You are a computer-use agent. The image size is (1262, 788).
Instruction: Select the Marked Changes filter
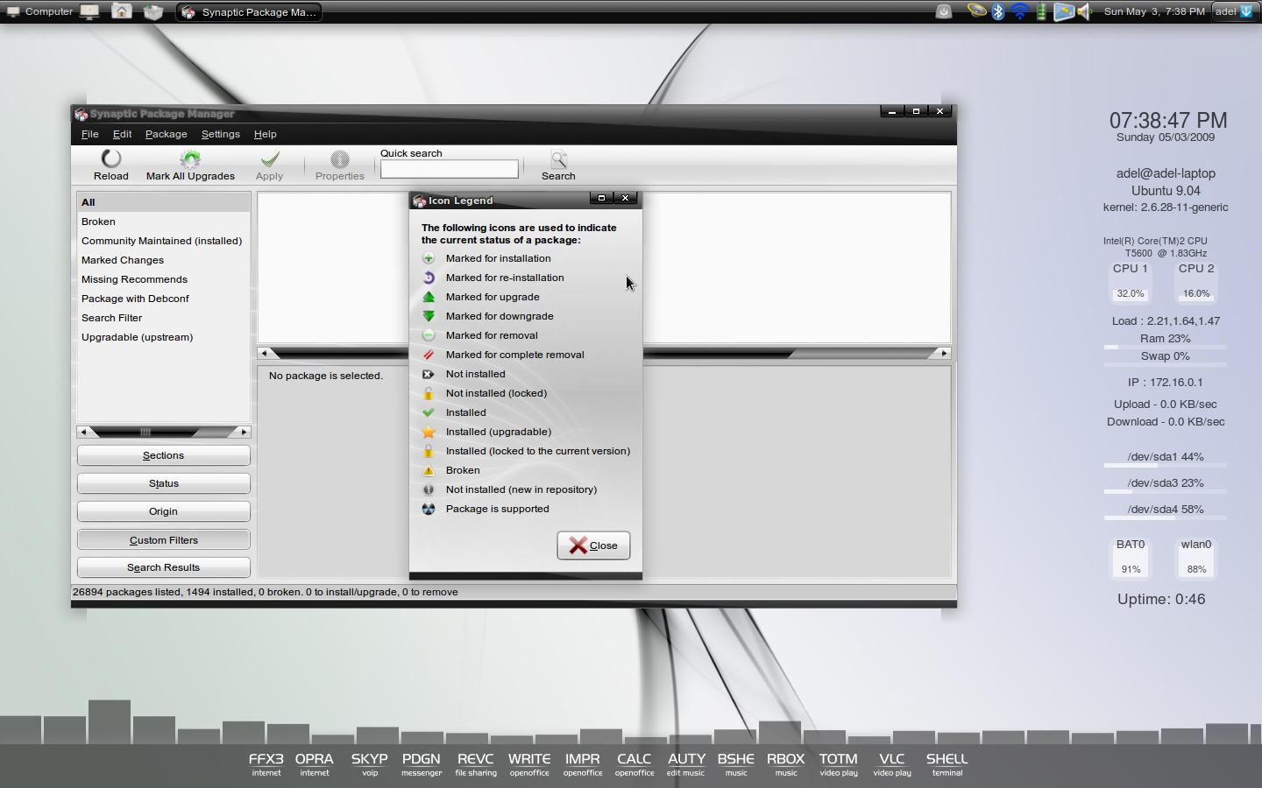[163, 260]
